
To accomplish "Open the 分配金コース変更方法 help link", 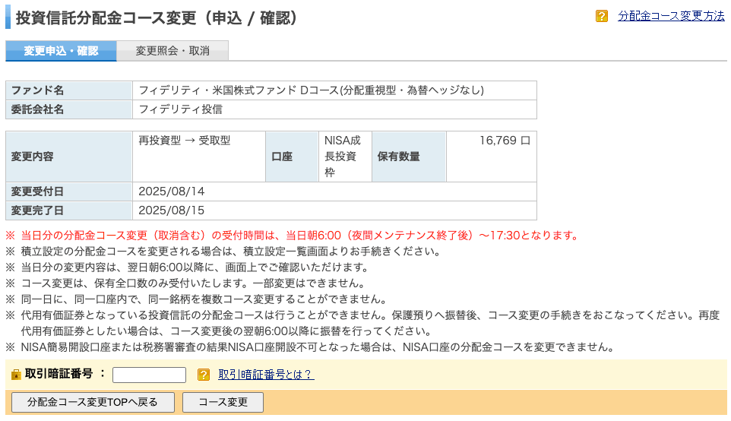I will click(x=671, y=16).
